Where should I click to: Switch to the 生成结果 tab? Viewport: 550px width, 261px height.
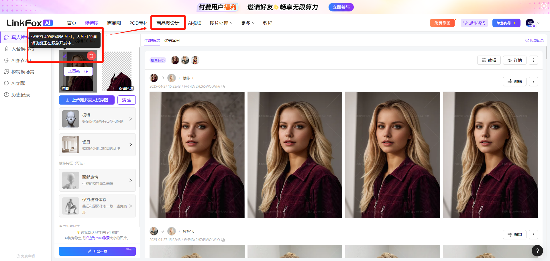[x=152, y=40]
